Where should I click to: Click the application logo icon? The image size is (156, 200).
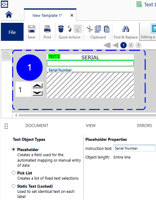point(4,4)
